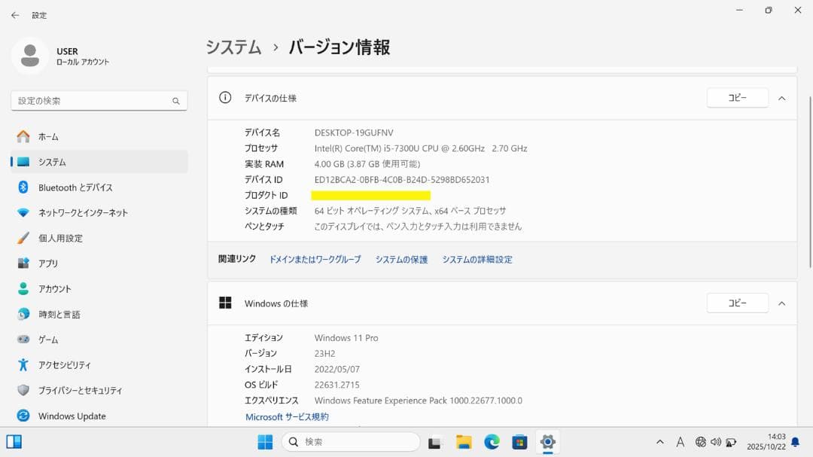Click the info icon beside デバイスの仕様
This screenshot has width=813, height=457.
click(225, 98)
